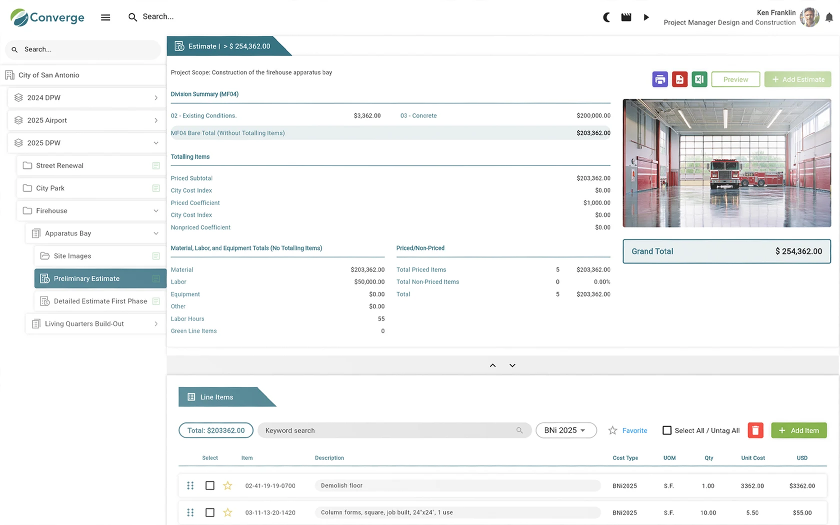Collapse the Firehouse folder
The image size is (840, 525).
(156, 211)
